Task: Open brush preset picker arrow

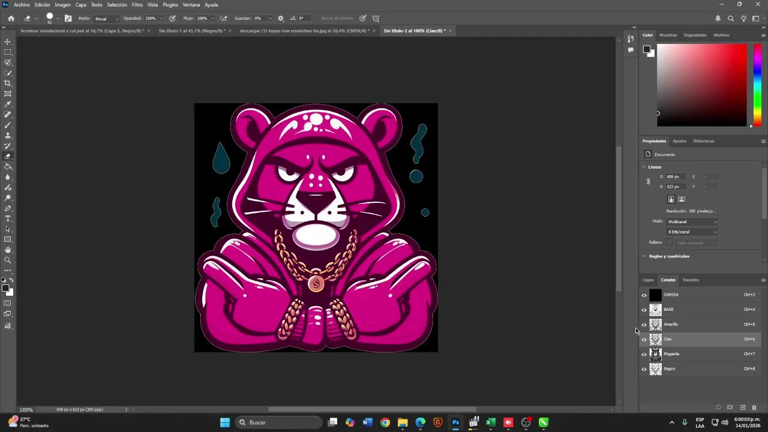Action: [x=58, y=19]
